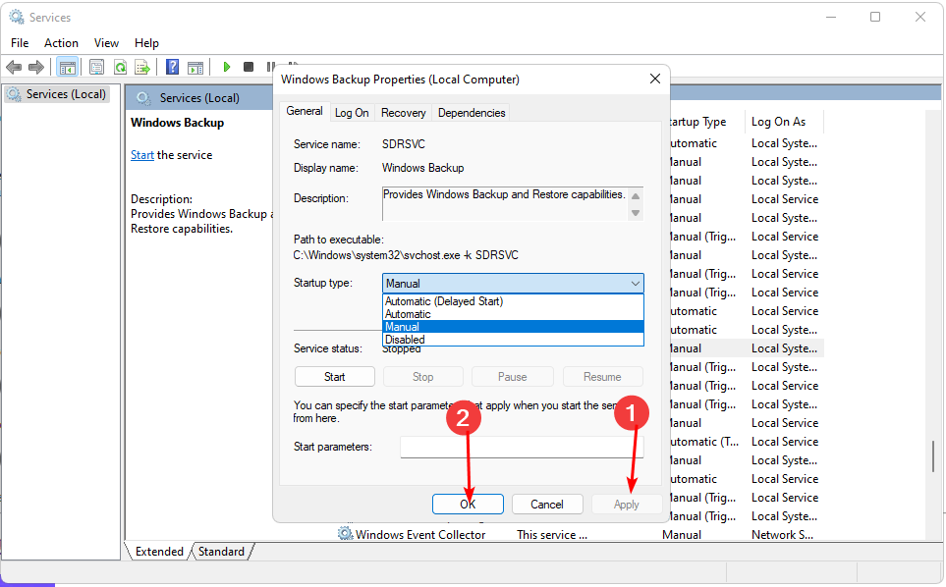Click the Description box text
The image size is (946, 587).
tap(504, 194)
